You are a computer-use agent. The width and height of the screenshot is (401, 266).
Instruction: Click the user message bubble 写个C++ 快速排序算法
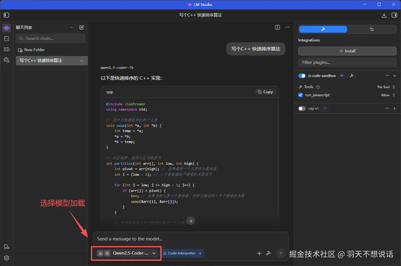point(256,49)
